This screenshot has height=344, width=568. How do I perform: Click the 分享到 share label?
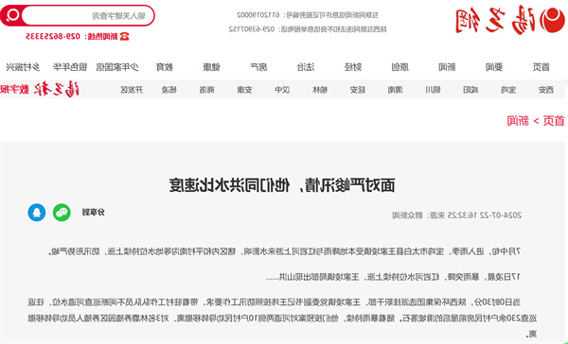tap(94, 213)
